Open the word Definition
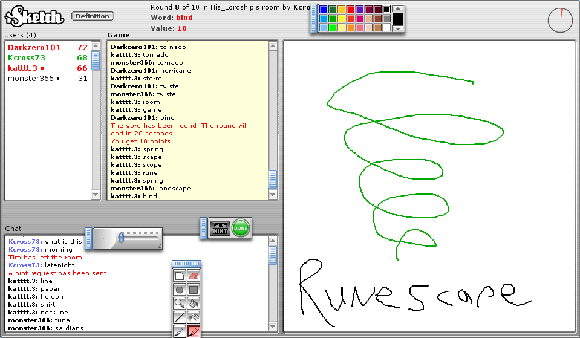 tap(93, 16)
